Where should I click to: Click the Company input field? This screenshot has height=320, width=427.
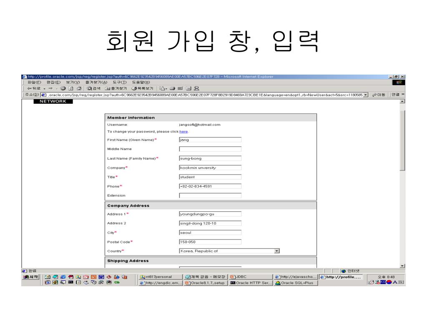coord(210,167)
